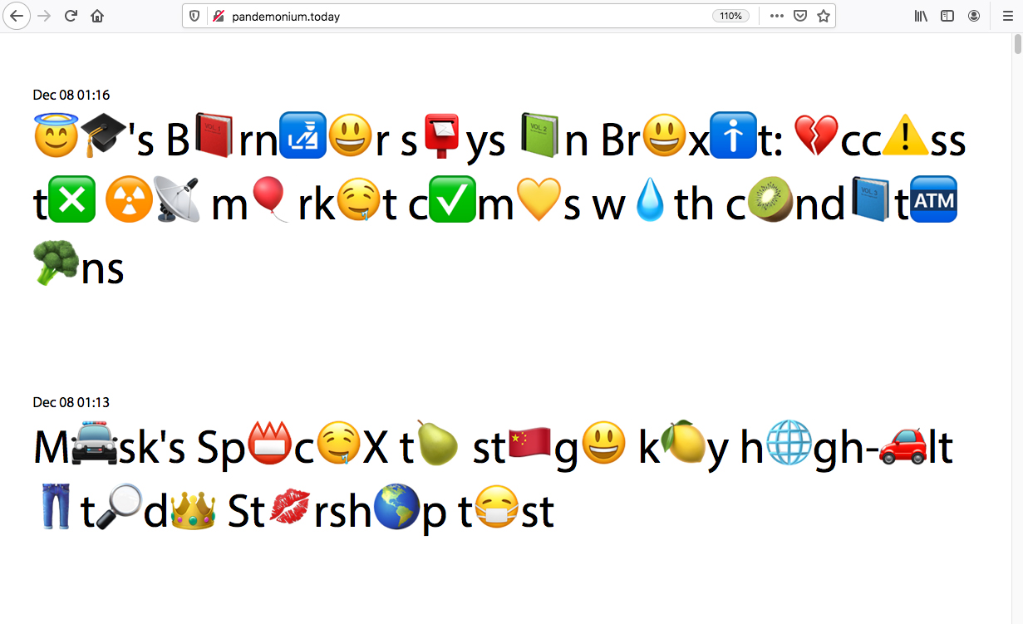Click the blue jeans emoji
This screenshot has width=1023, height=624.
[x=57, y=508]
